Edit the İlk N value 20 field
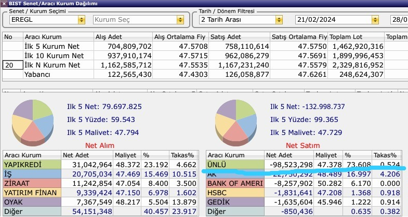 tap(13, 65)
